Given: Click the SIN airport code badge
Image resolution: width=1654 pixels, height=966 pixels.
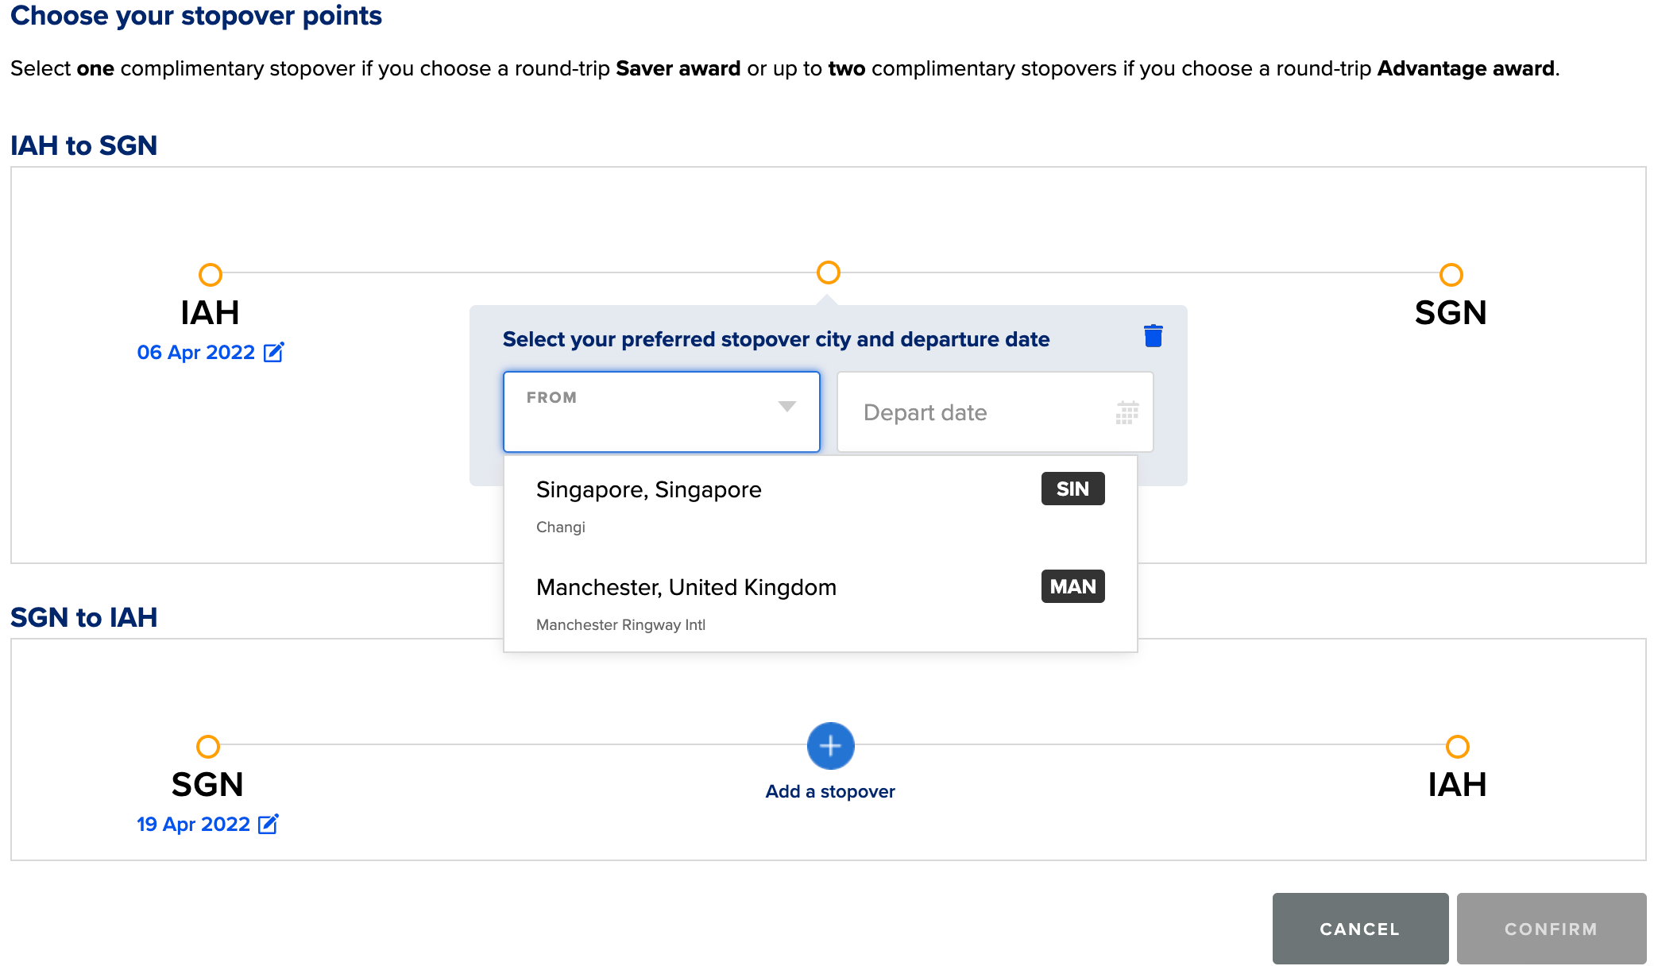Looking at the screenshot, I should 1072,489.
